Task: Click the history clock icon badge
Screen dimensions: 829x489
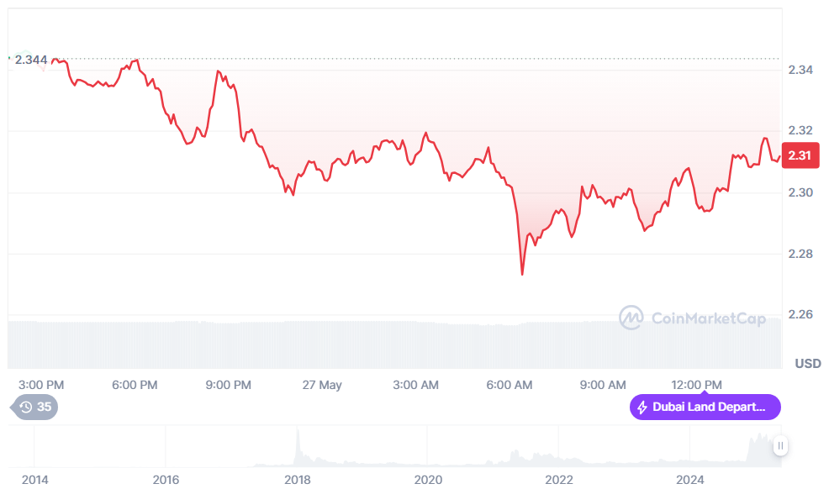Action: click(26, 407)
